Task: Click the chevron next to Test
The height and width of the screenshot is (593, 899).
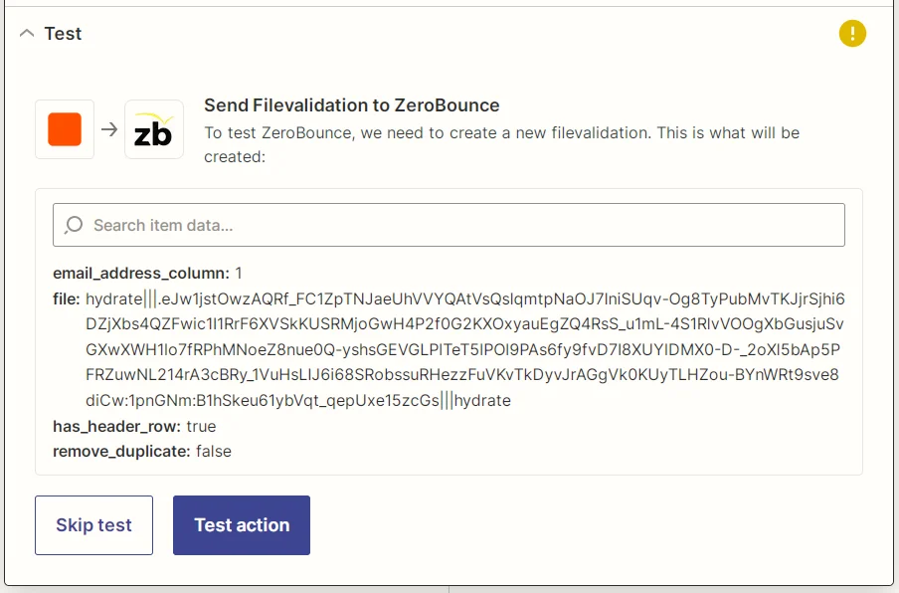Action: click(25, 33)
